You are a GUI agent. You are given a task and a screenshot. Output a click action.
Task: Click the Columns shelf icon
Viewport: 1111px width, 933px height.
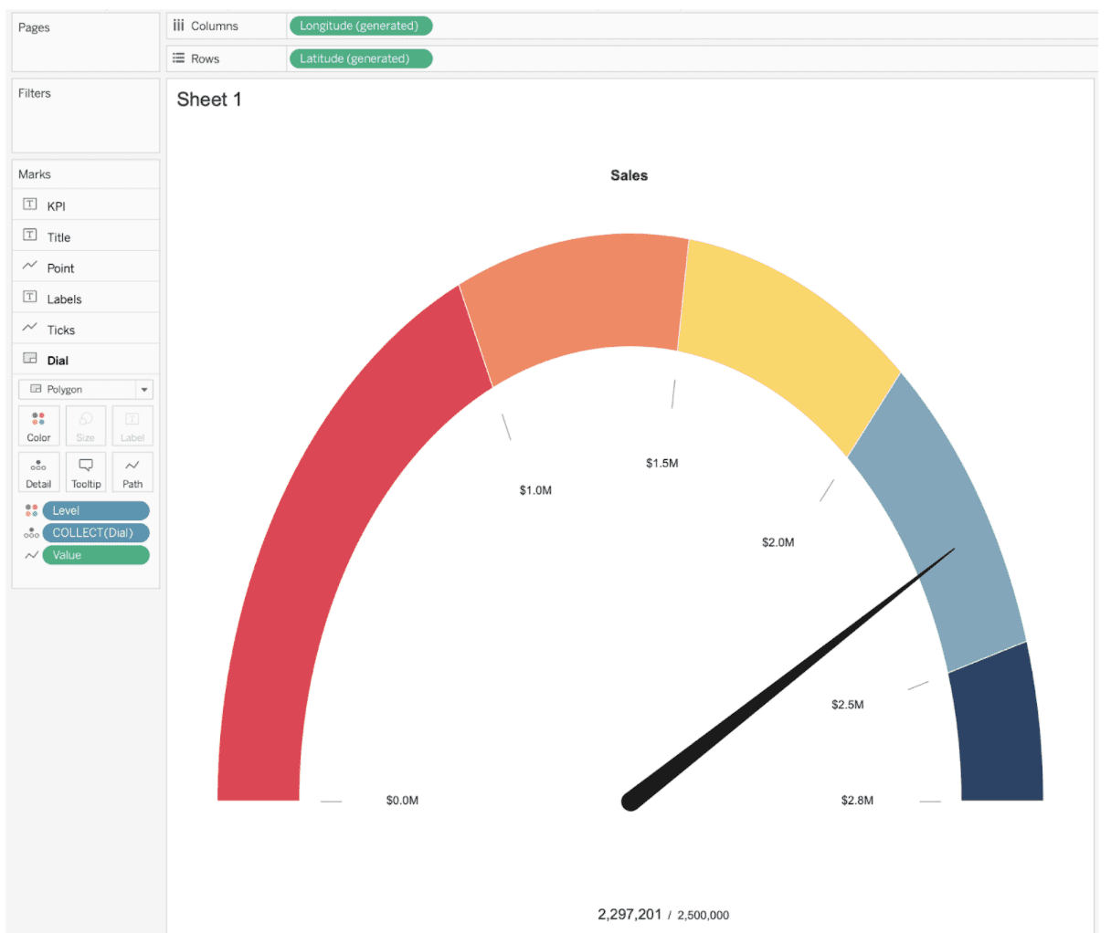coord(179,26)
